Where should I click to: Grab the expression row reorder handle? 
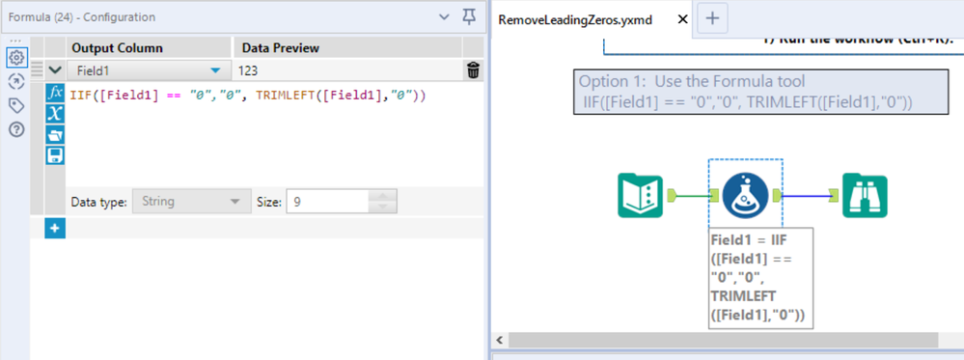[37, 70]
